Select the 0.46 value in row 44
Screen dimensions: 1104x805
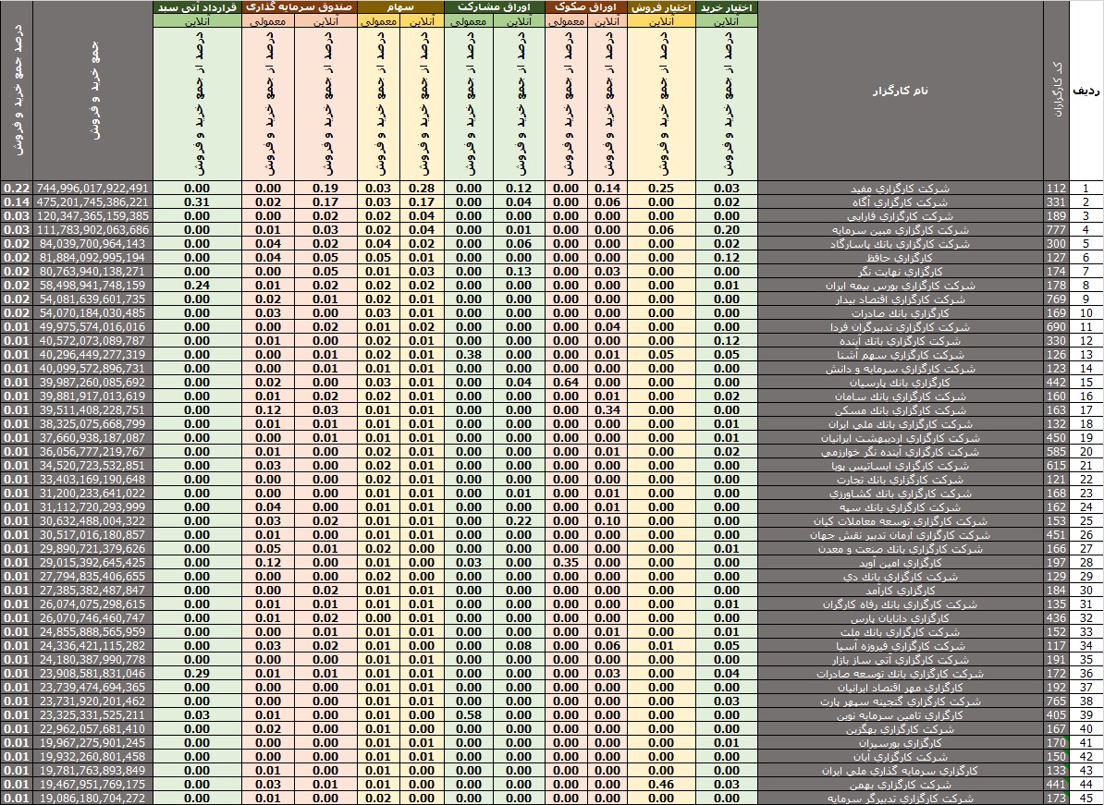(660, 785)
